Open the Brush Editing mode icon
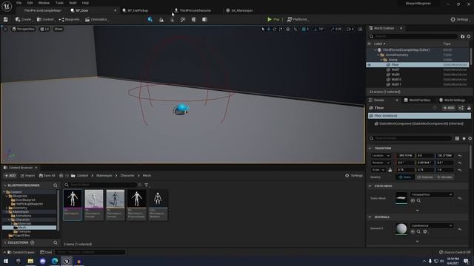This screenshot has width=474, height=266. (x=204, y=19)
